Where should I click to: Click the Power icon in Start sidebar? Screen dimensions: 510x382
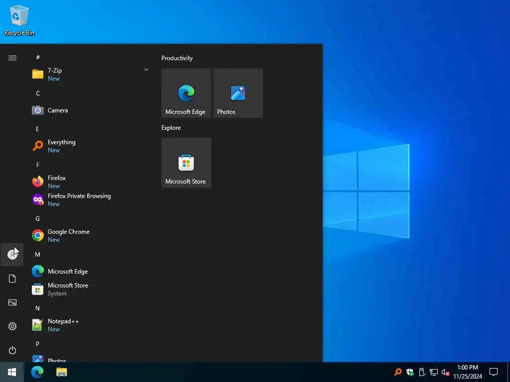pos(12,350)
